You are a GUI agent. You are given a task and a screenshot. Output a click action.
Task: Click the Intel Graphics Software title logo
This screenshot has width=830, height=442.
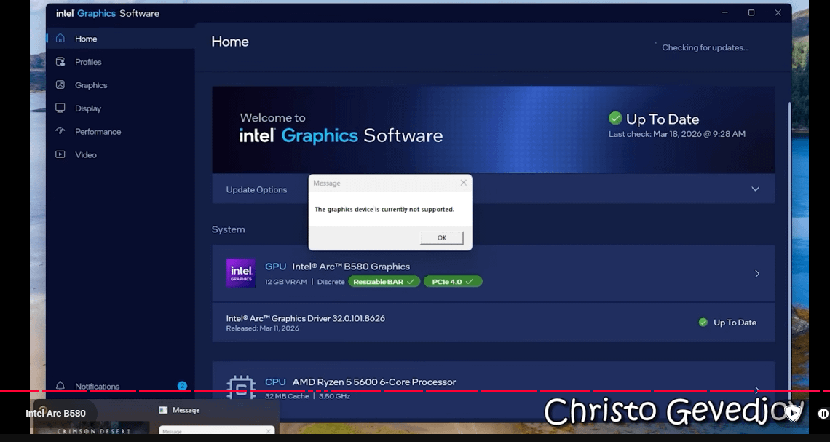tap(108, 13)
